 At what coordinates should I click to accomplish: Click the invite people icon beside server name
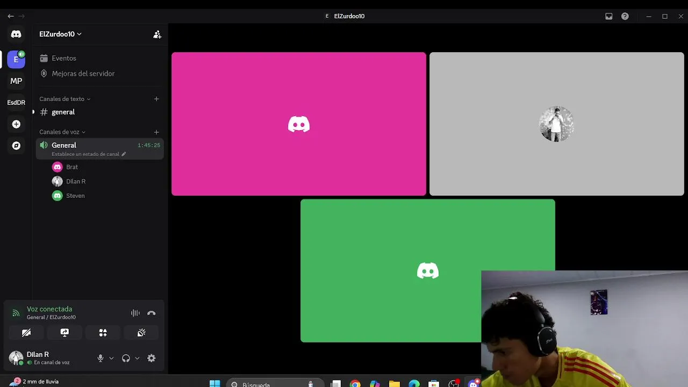click(x=157, y=34)
